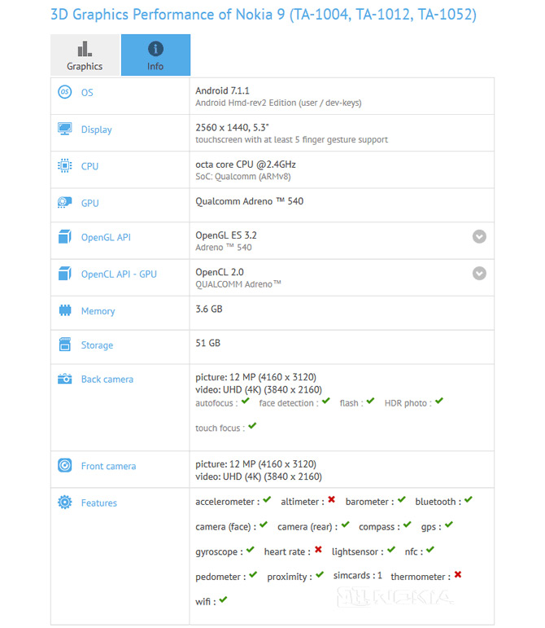Click the CPU chip icon
545x628 pixels.
pos(65,166)
